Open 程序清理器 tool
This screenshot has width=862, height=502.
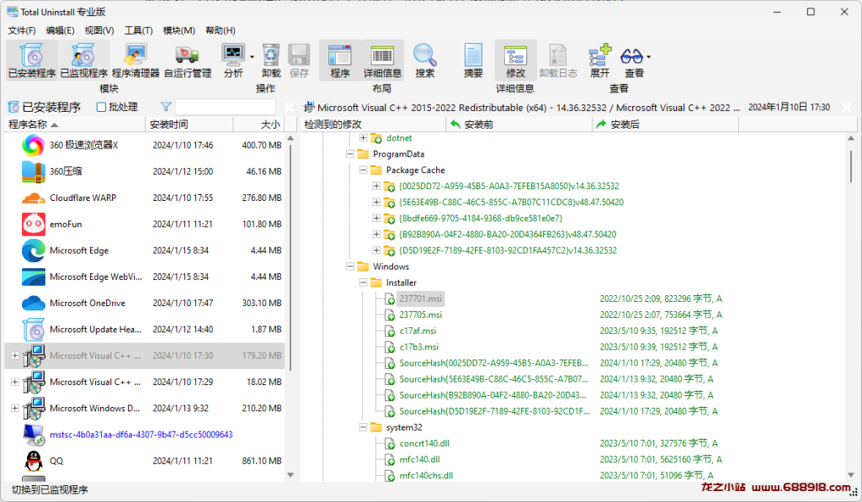pos(136,61)
